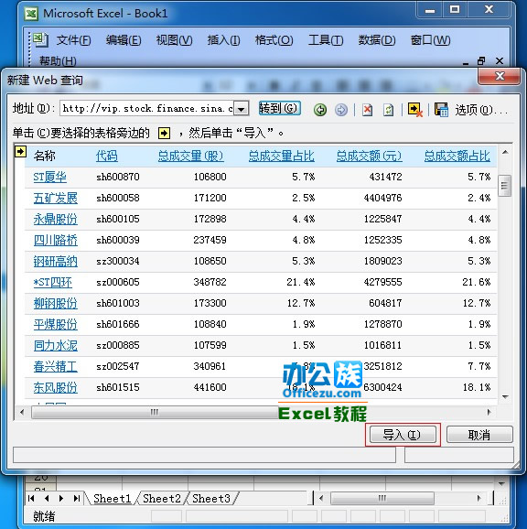Open the ST厦华 stock link
This screenshot has width=527, height=529.
pyautogui.click(x=50, y=177)
